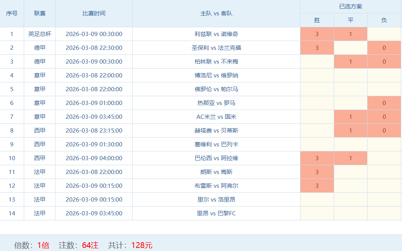Screen dimensions: 402x251
Task: Toggle 胜 (3) selection for 利兹联 vs 诺维奇
Action: coord(317,34)
